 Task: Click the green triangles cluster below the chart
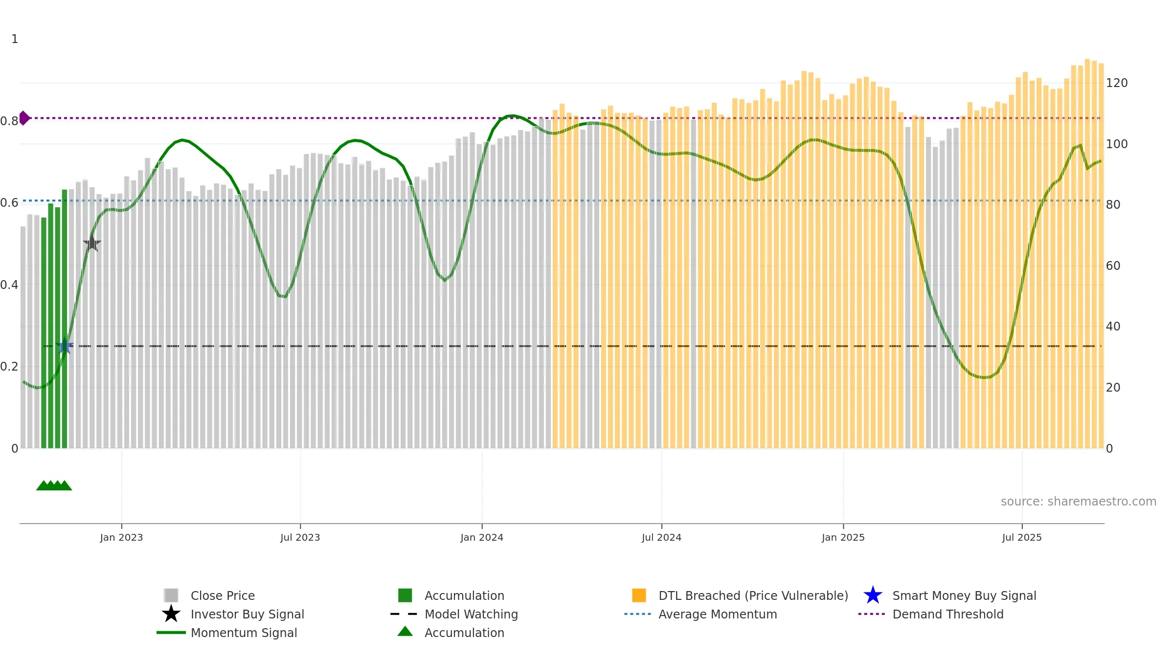pos(54,485)
